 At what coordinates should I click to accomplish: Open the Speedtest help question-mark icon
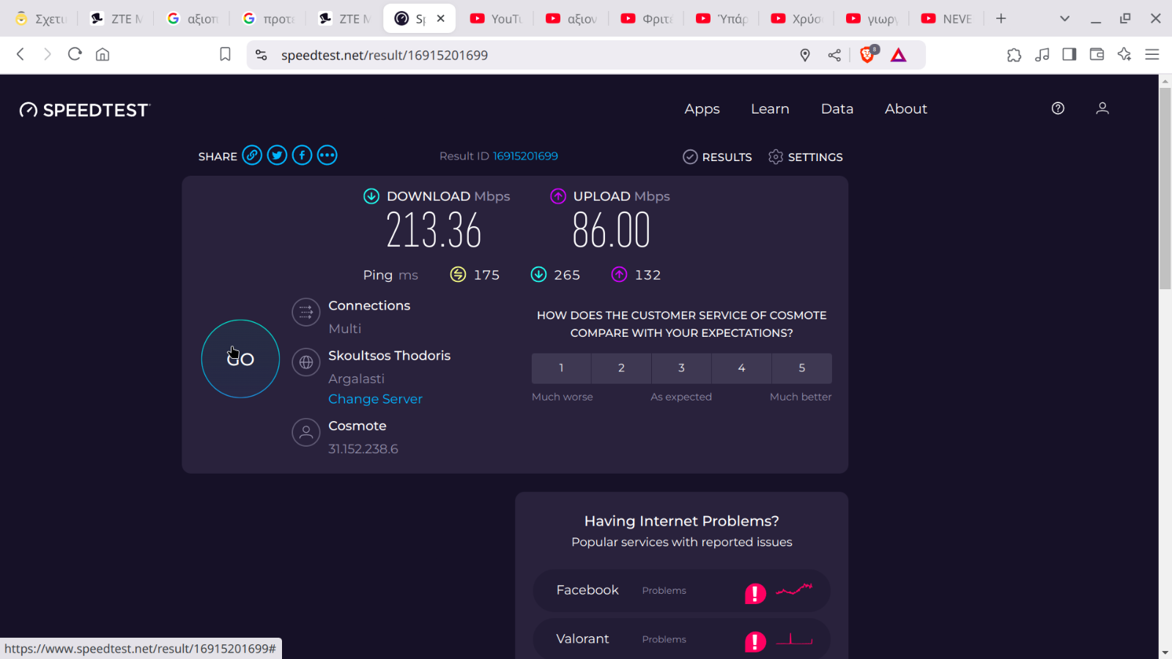1058,108
